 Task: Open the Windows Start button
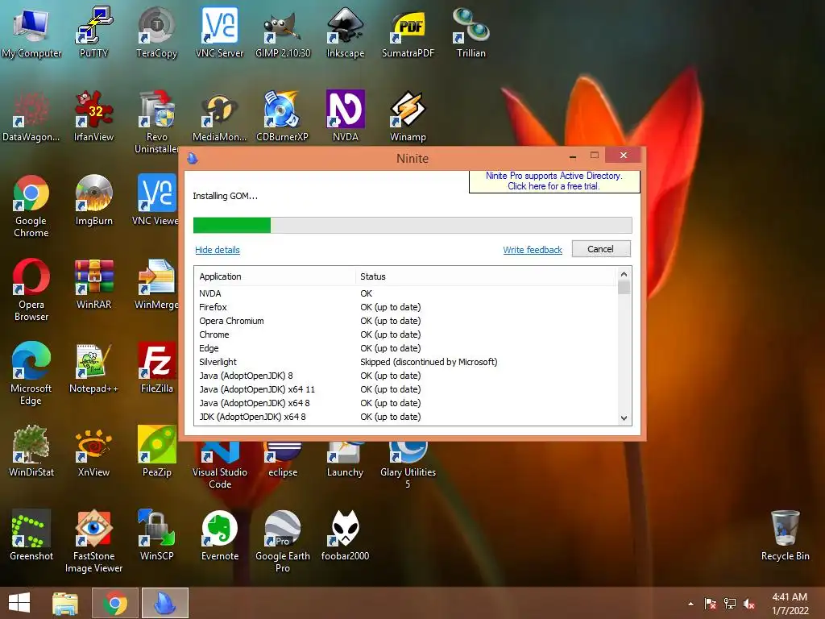click(x=19, y=603)
